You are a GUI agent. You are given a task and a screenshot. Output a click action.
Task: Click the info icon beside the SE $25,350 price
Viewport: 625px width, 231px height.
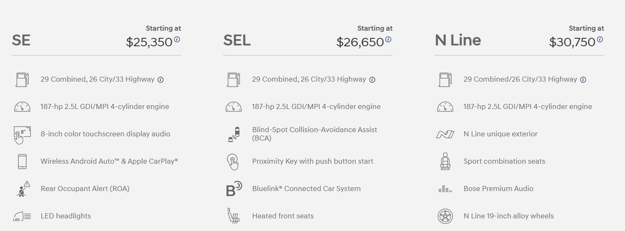[x=177, y=39]
